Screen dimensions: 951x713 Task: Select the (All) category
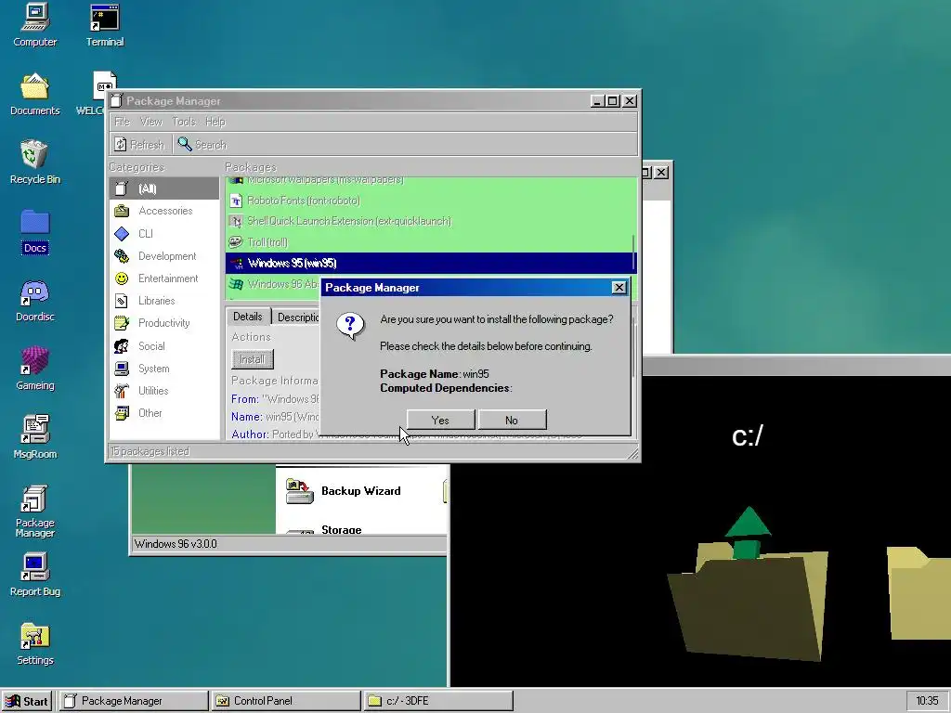click(163, 188)
